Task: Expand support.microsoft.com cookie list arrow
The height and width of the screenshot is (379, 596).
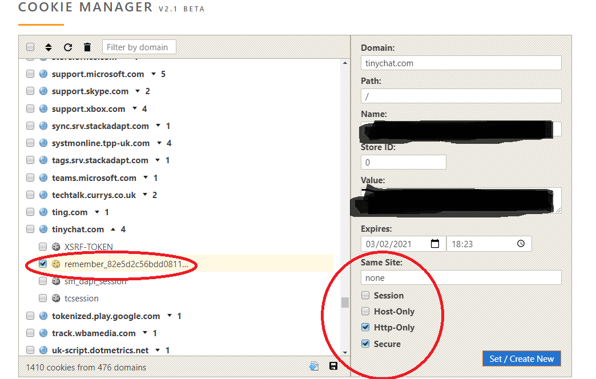Action: pos(154,74)
